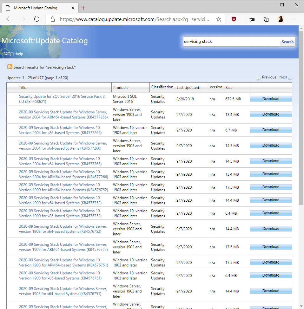Click the servicing stack search field
Viewport: 304px width, 309px height.
232,42
